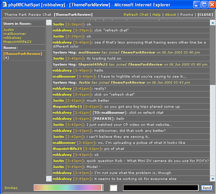The height and width of the screenshot is (194, 216).
Task: Select user robbalvey in the users list
Action: coord(12,37)
